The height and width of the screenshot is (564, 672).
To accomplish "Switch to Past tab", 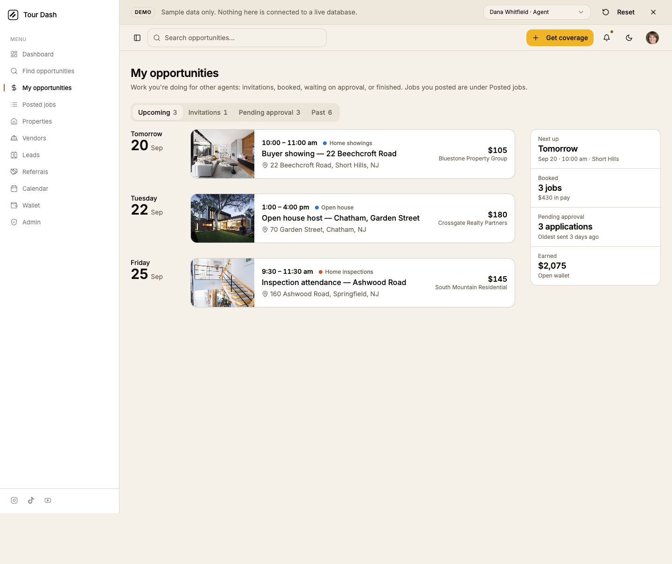I will click(322, 112).
